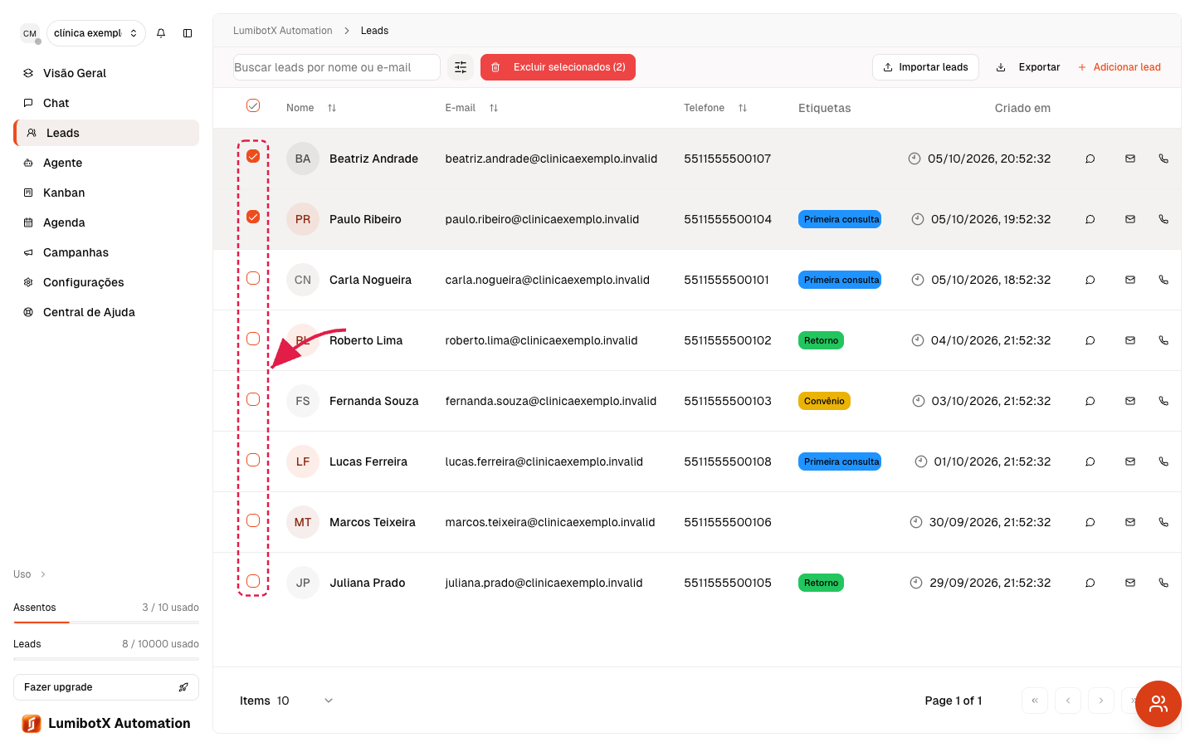Click the Importar leads button
Viewport: 1195px width, 747px height.
pos(925,67)
